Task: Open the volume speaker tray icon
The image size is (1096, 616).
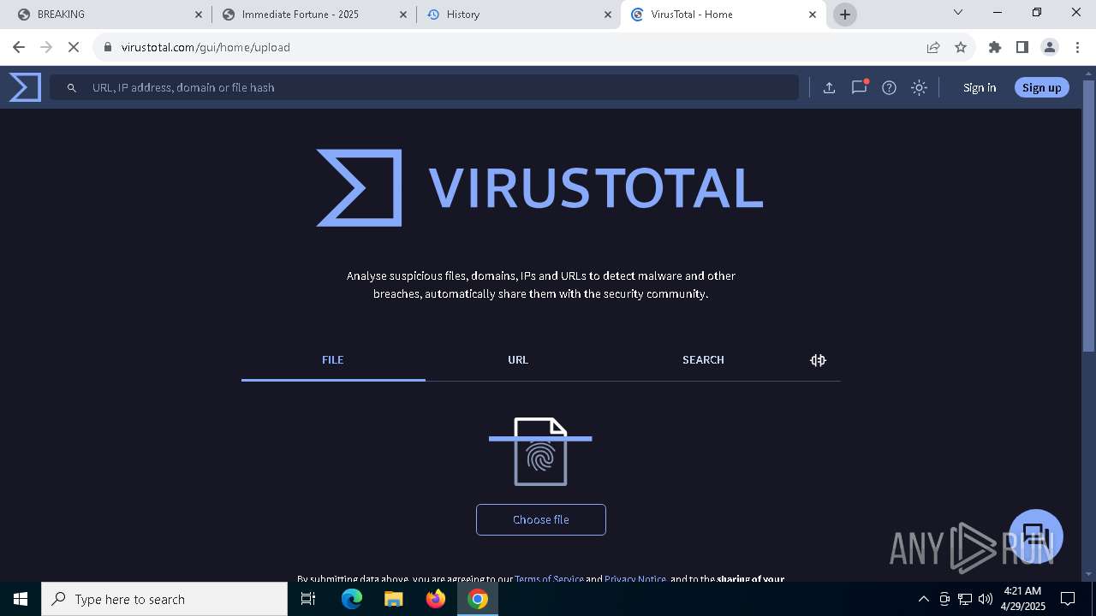Action: click(x=985, y=599)
